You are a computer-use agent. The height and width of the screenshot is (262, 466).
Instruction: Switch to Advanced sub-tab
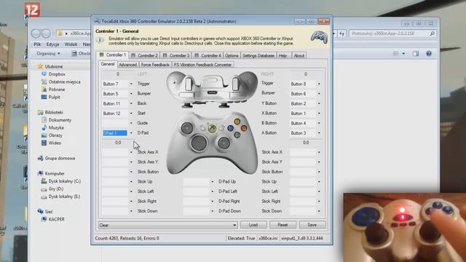(x=128, y=65)
